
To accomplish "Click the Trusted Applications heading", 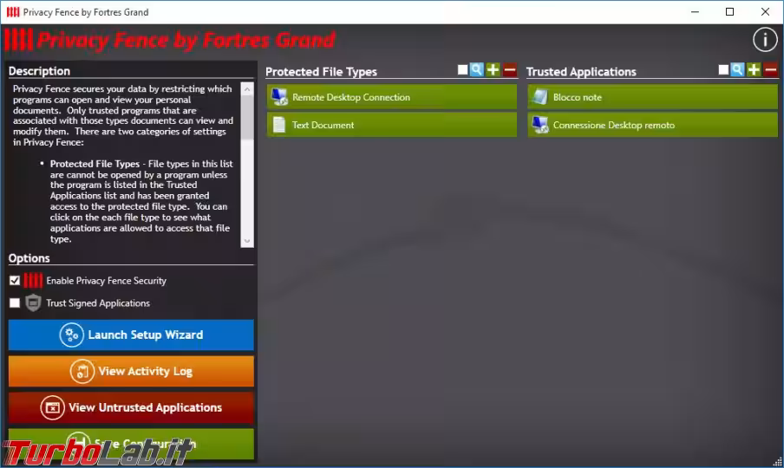I will (x=581, y=71).
